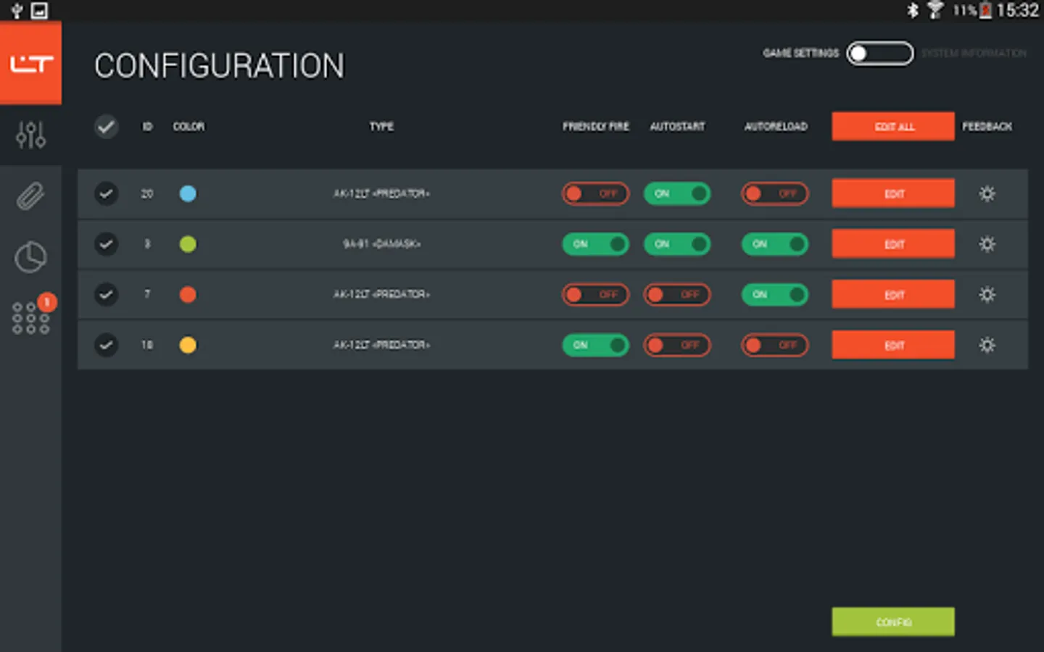Select the red color dot for ID 7

point(188,295)
